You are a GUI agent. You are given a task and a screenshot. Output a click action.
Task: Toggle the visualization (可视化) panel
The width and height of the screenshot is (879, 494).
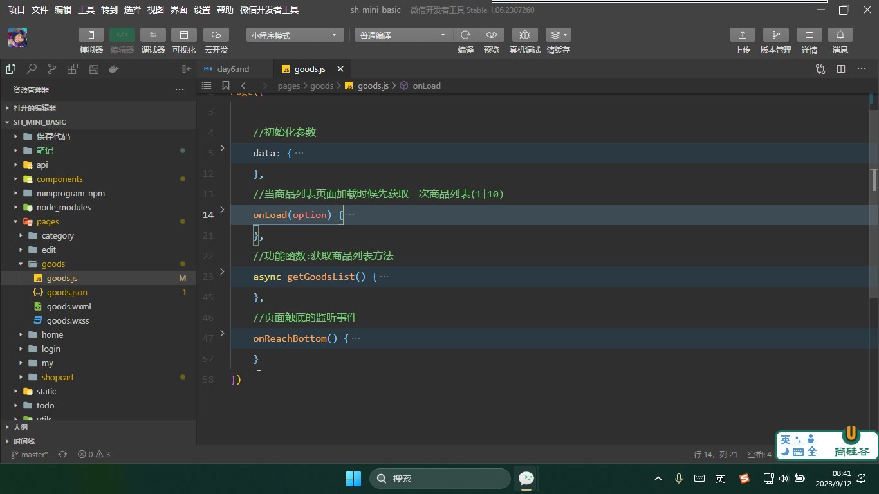coord(184,35)
